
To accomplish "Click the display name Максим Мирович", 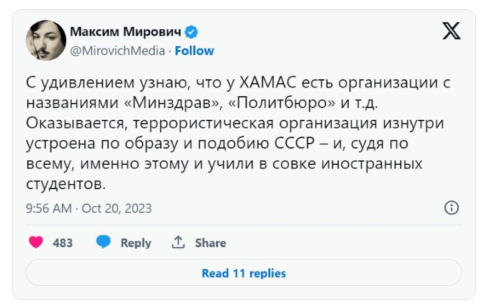I will [126, 32].
